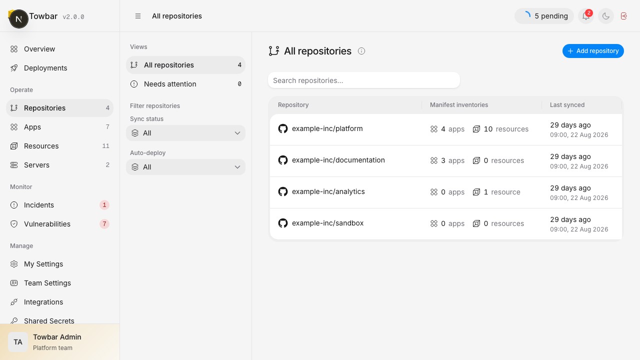Viewport: 640px width, 360px height.
Task: Open Resources in the sidebar
Action: pos(60,146)
